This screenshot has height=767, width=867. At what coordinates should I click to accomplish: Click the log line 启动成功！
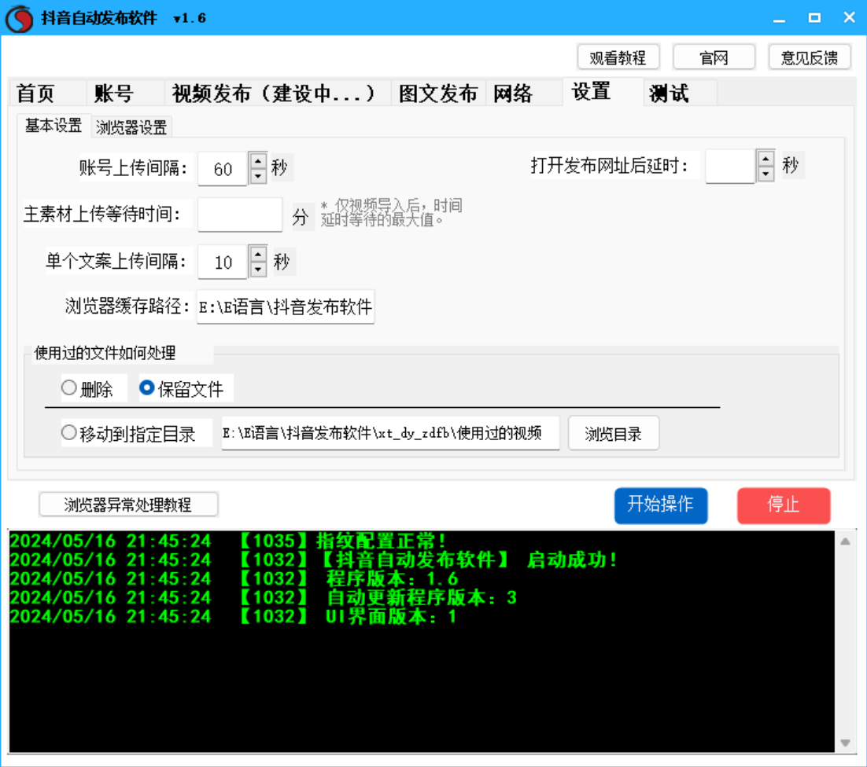tap(313, 560)
